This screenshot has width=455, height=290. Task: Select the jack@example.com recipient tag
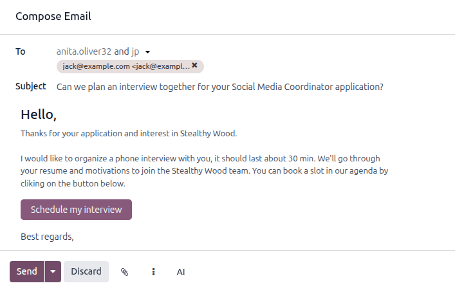point(125,66)
